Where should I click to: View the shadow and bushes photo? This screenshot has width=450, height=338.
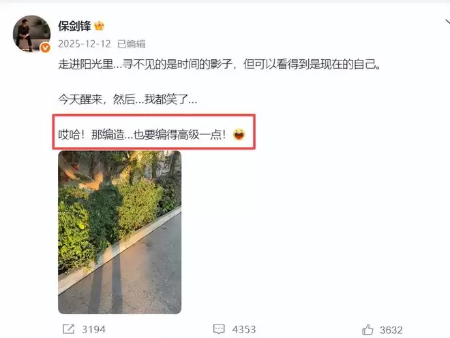coord(120,232)
